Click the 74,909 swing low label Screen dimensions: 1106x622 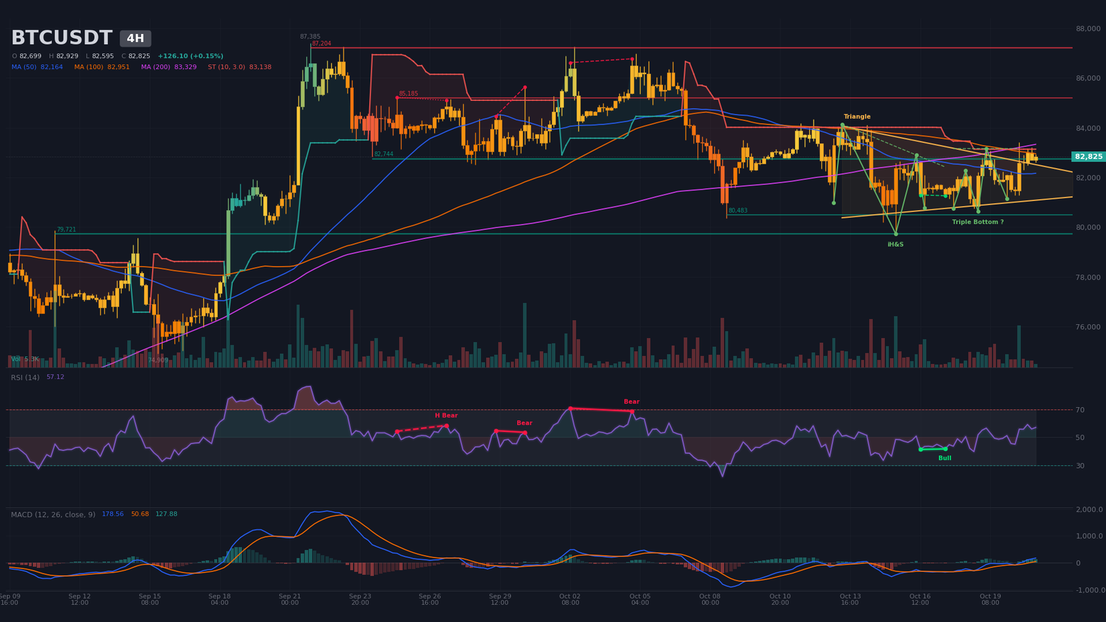click(x=158, y=360)
